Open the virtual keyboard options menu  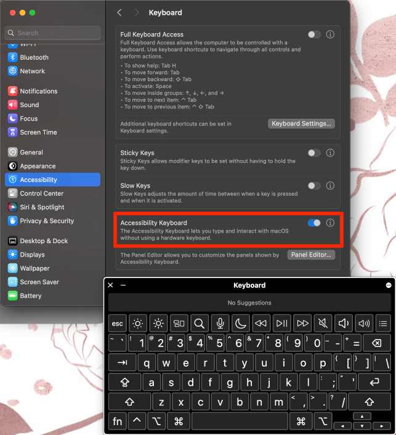[389, 285]
